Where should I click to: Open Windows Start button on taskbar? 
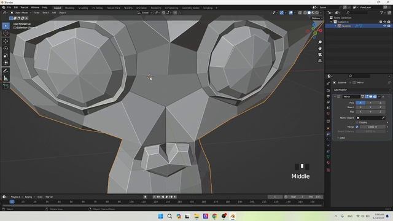click(160, 216)
